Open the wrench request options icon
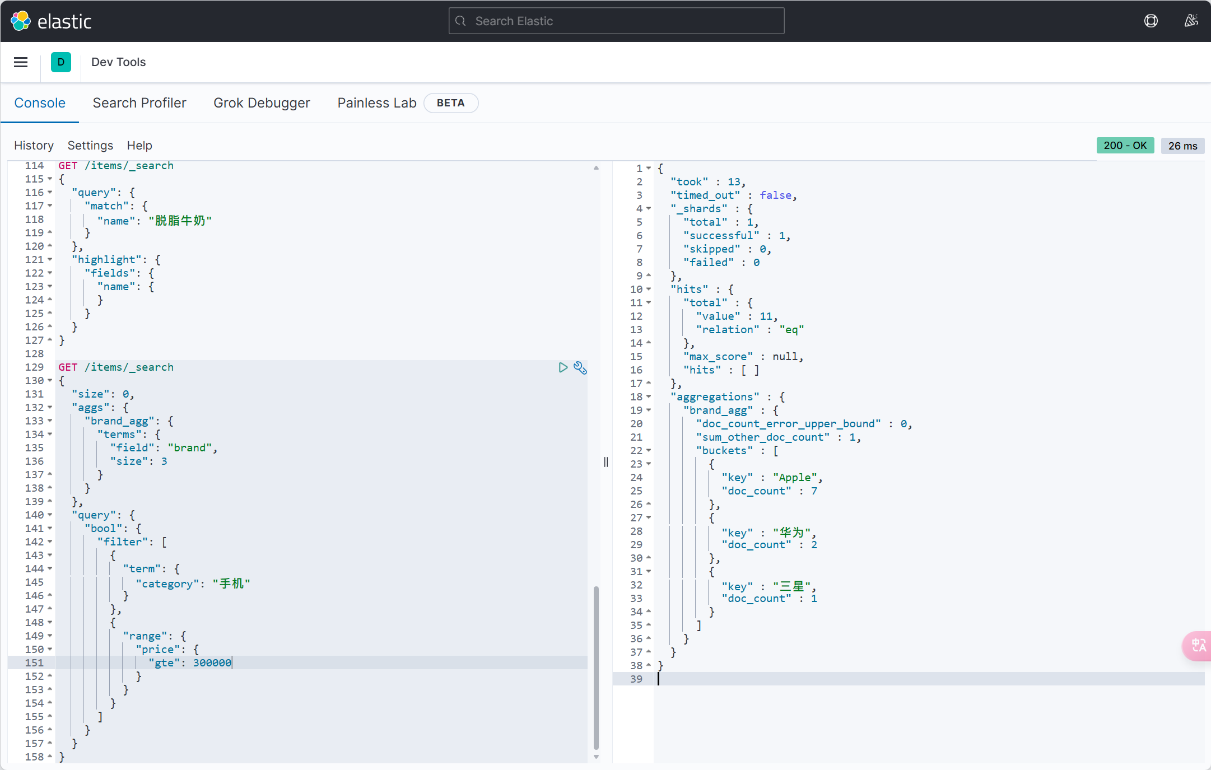The height and width of the screenshot is (770, 1211). pyautogui.click(x=580, y=368)
